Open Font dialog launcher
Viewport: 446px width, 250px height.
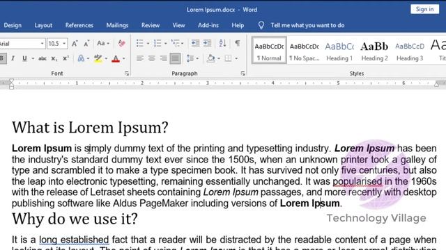(x=127, y=74)
